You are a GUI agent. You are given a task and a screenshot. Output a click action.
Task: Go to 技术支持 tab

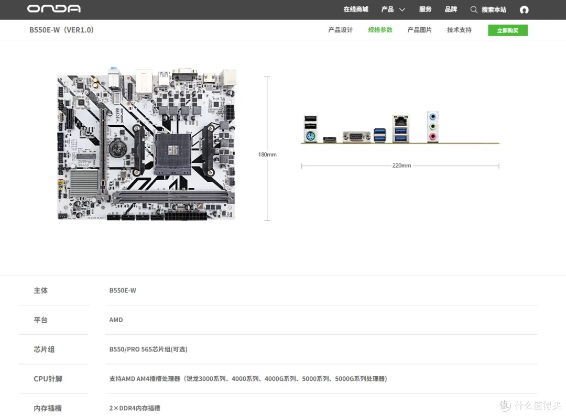point(459,30)
